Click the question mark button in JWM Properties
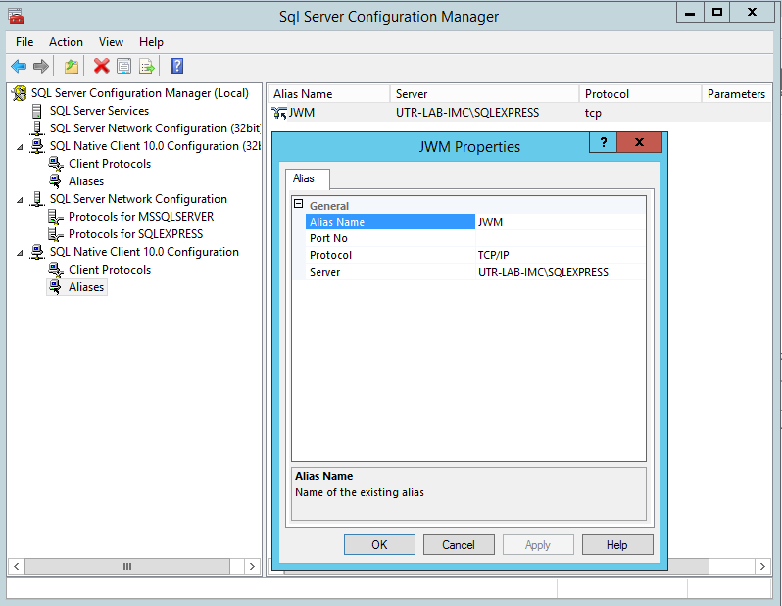782x606 pixels. [604, 142]
